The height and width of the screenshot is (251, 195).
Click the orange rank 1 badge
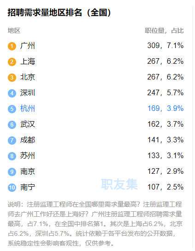[12, 46]
